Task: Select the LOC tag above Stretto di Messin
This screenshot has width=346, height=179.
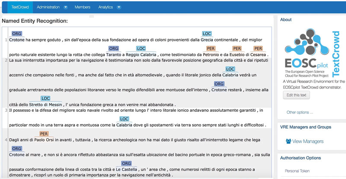Action: pos(45,98)
